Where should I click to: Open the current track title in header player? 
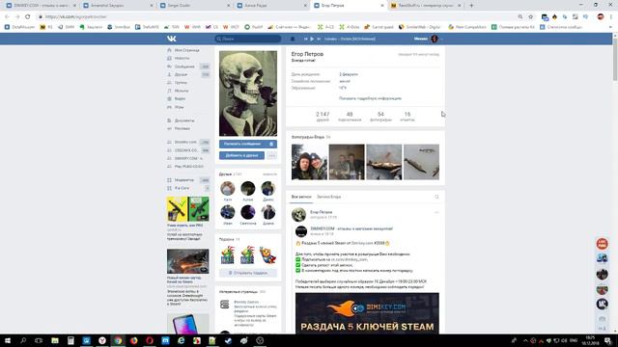(350, 39)
